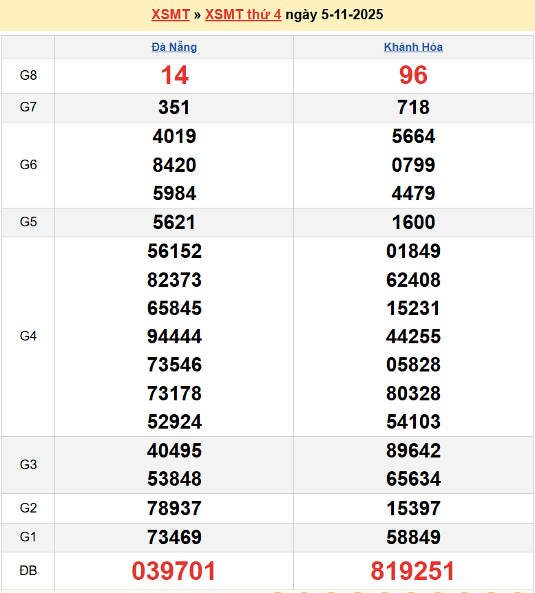Select Khánh Hòa G7 result 718

click(x=413, y=107)
